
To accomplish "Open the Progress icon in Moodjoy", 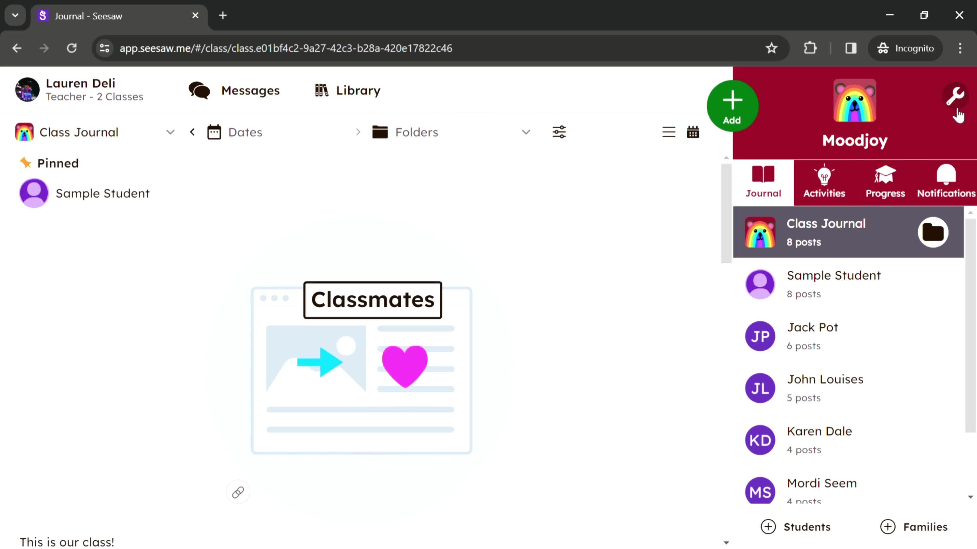I will tap(885, 181).
